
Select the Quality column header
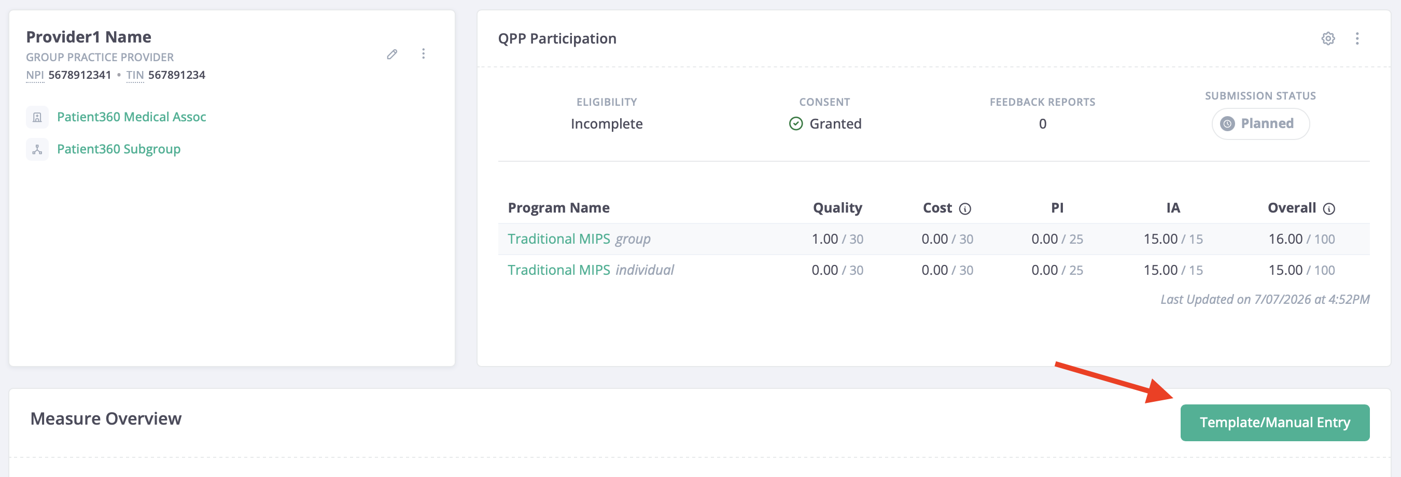point(837,208)
